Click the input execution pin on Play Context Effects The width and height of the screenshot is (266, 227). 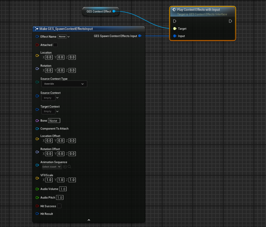point(175,21)
